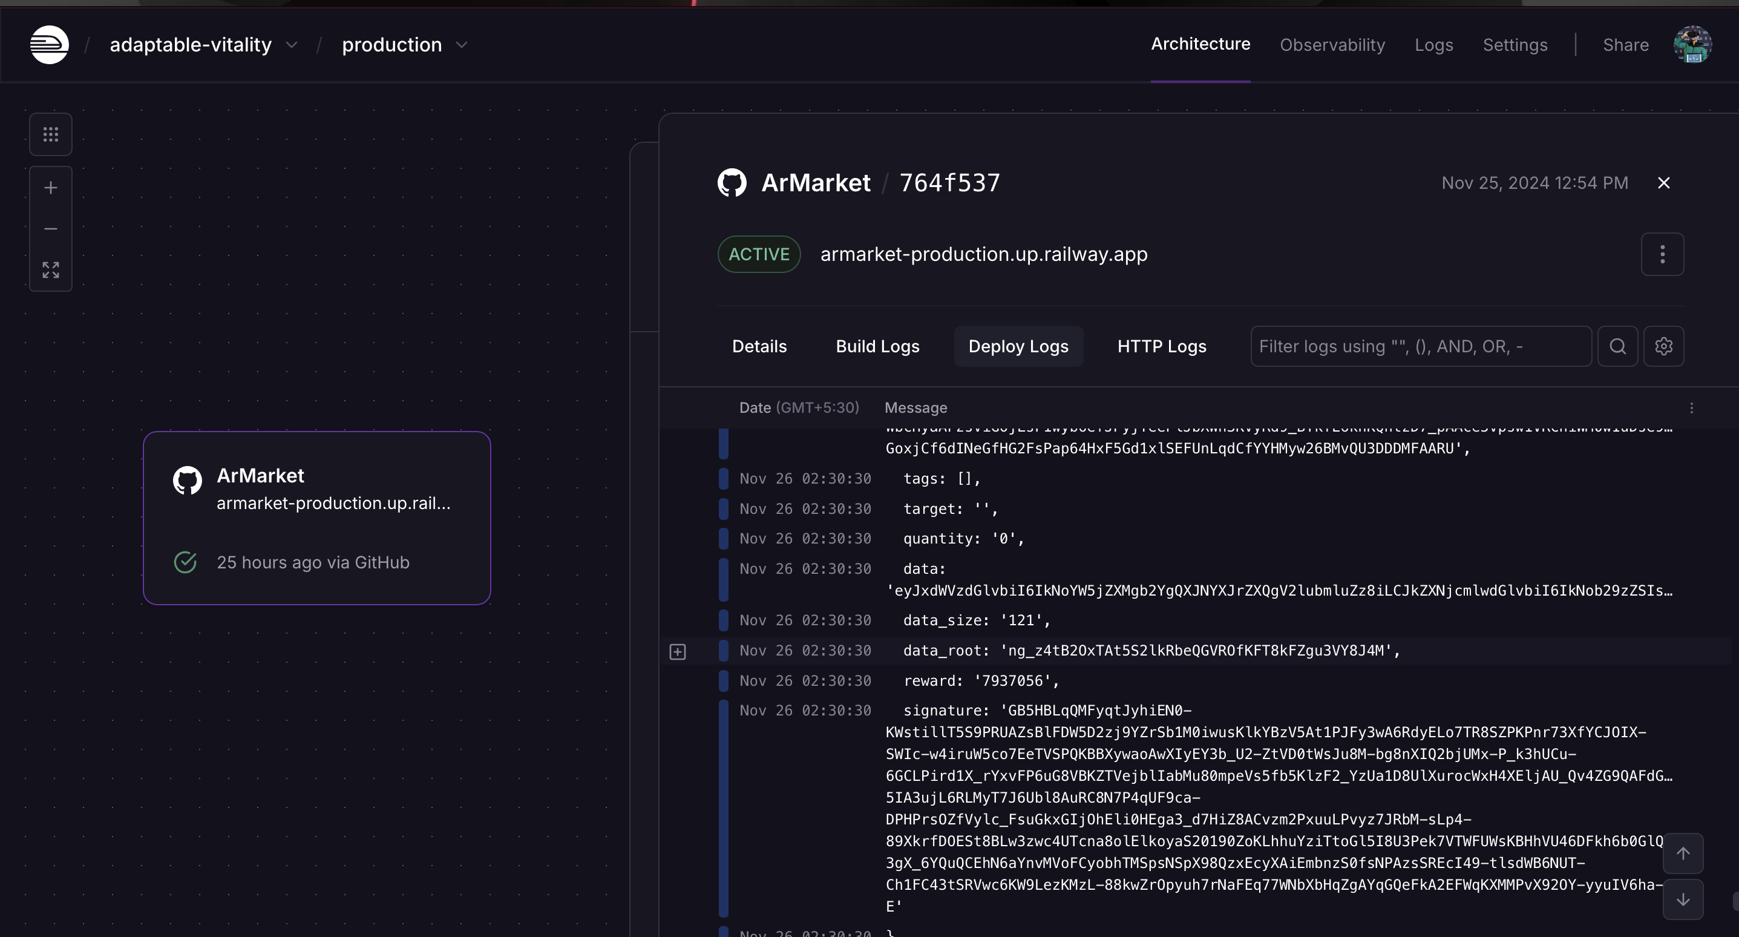Expand the data_root log row

tap(678, 652)
